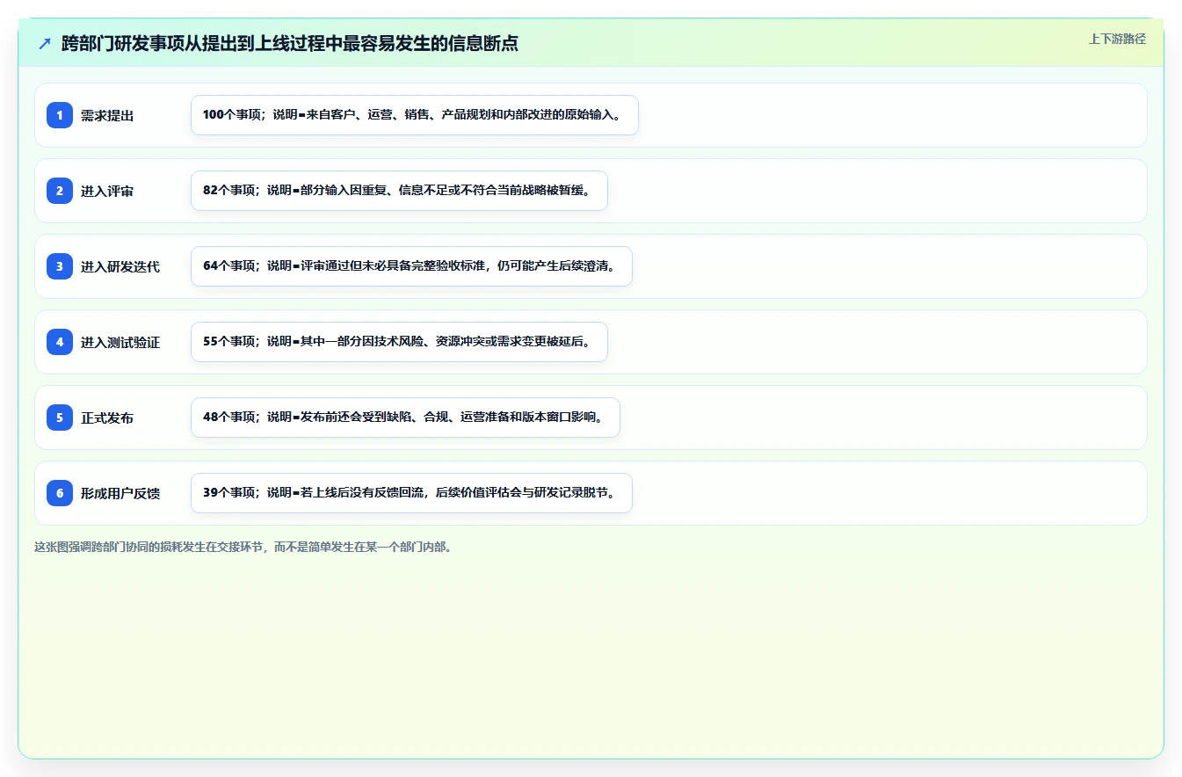Open the 100个事项 description box

tap(414, 115)
